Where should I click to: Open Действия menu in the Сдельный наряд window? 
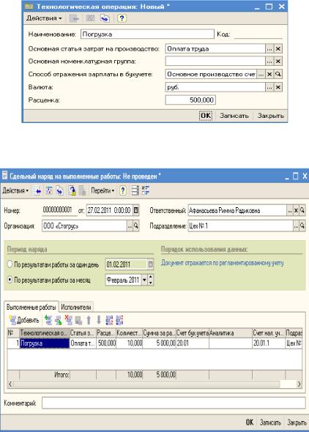(x=15, y=190)
